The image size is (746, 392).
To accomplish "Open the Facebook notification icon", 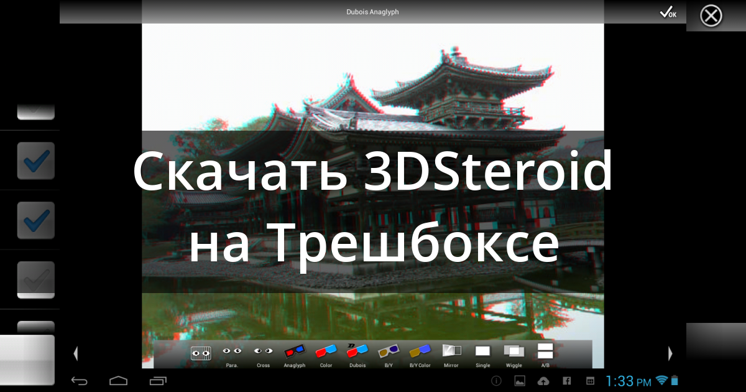I will coord(567,381).
